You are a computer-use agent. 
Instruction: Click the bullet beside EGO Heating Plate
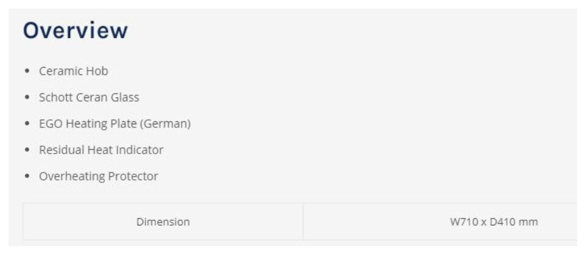pos(26,124)
